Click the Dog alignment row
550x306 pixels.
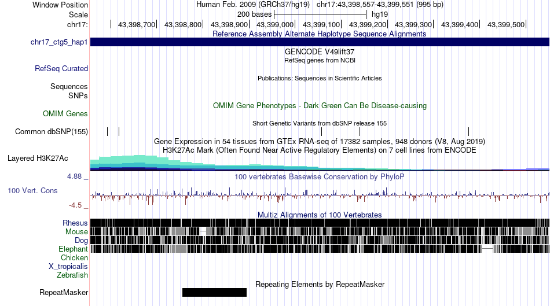pyautogui.click(x=320, y=240)
